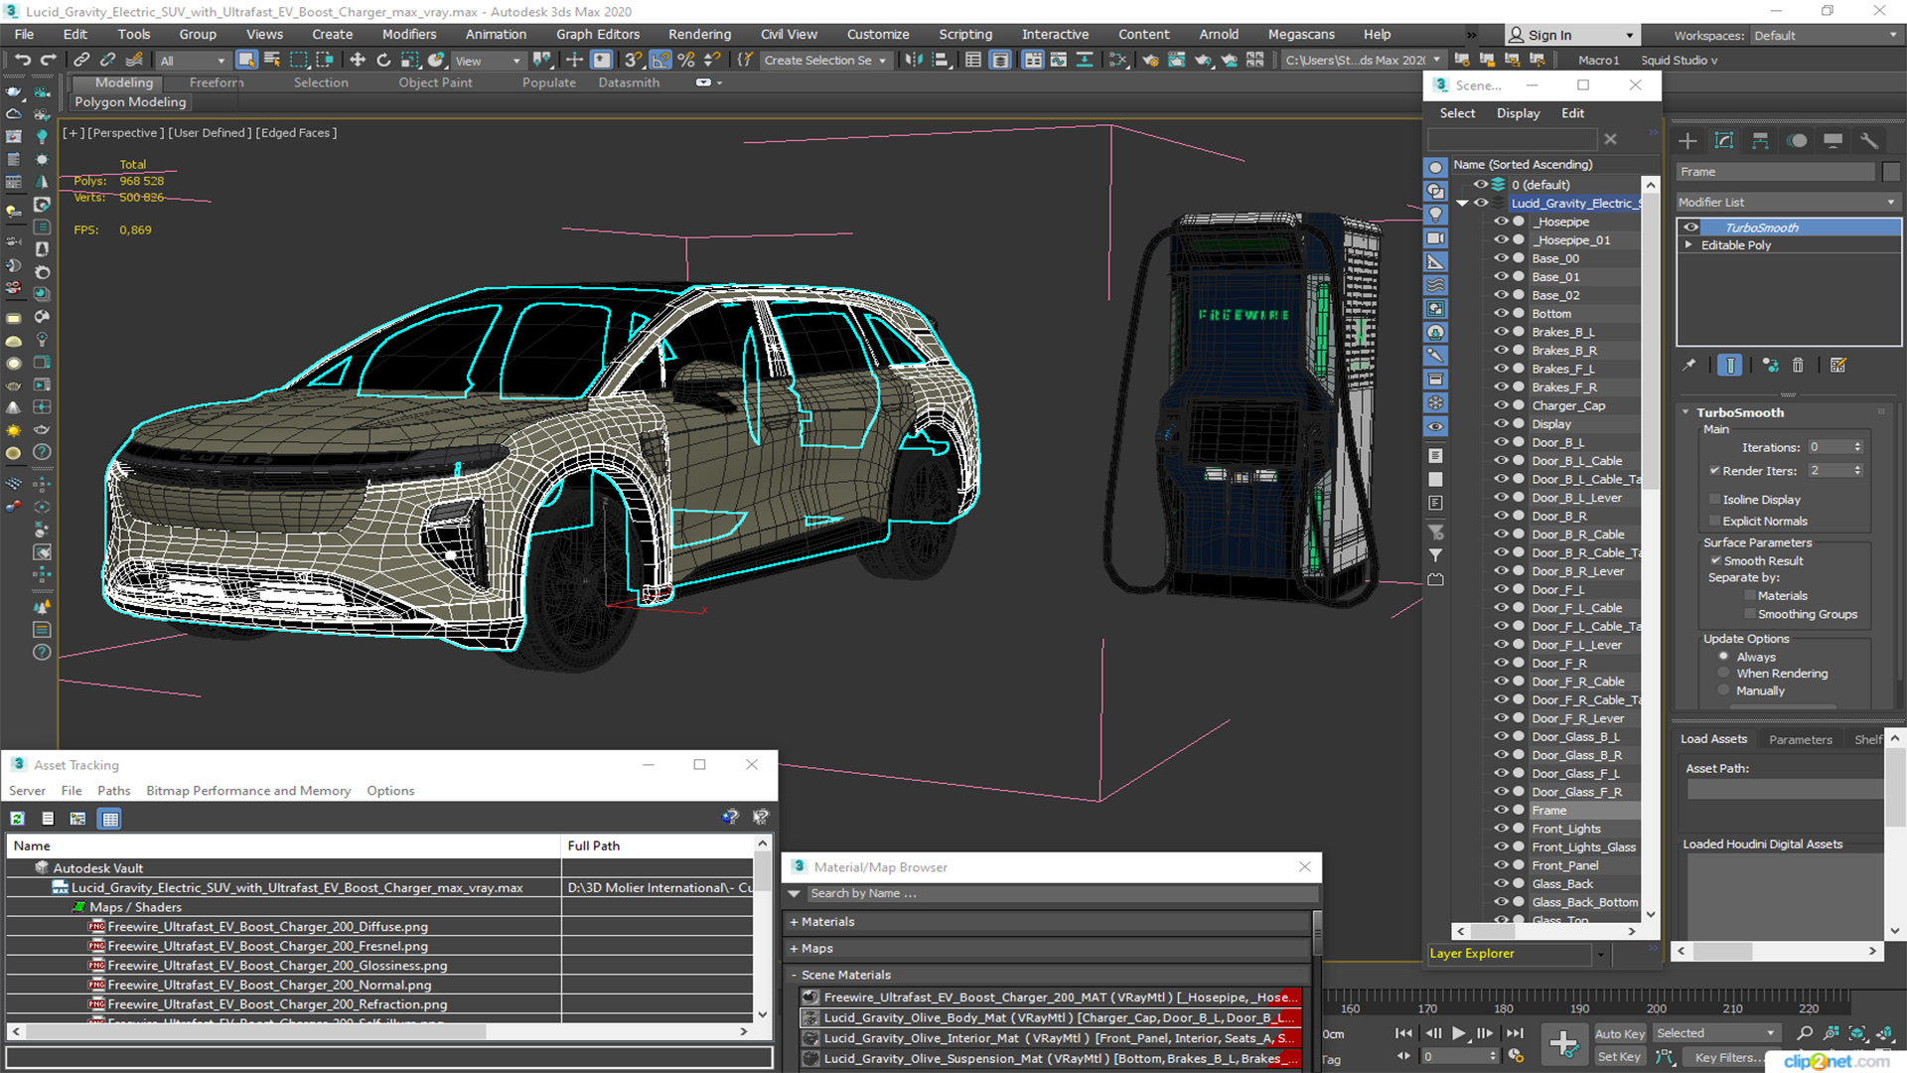Click the Redo arrow icon
Screen dimensions: 1907x1073
click(x=47, y=60)
